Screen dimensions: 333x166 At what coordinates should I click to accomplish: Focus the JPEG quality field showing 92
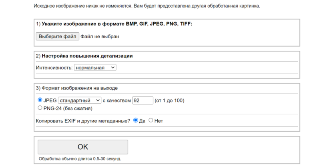point(142,101)
